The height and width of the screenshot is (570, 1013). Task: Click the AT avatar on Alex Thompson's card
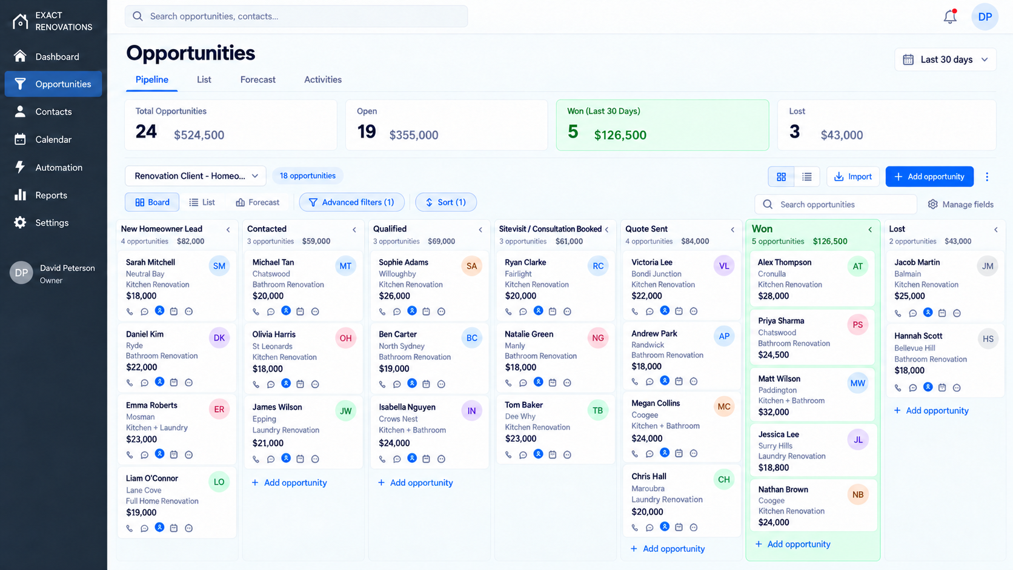[857, 267]
